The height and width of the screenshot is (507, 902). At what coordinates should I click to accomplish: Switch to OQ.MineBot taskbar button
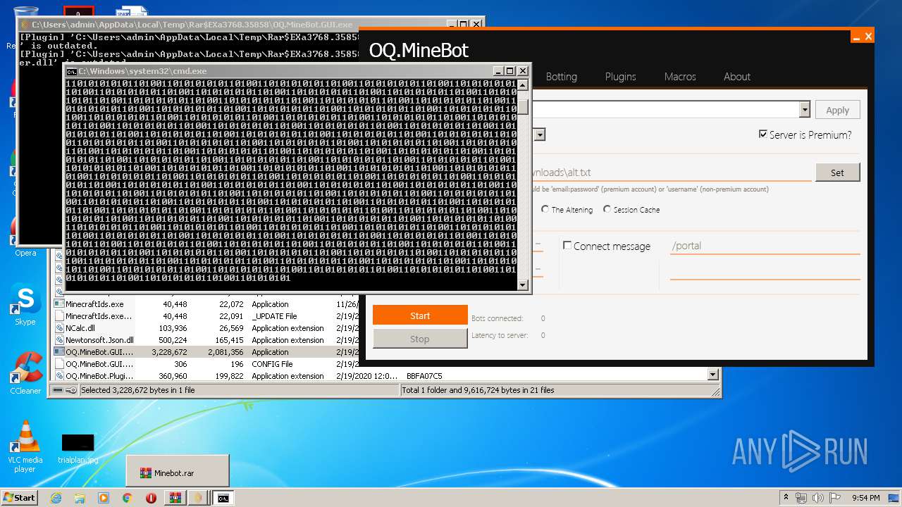click(x=199, y=498)
